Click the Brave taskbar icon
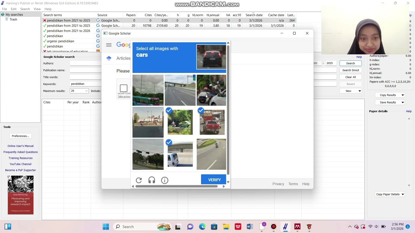The width and height of the screenshot is (415, 233). (x=309, y=227)
